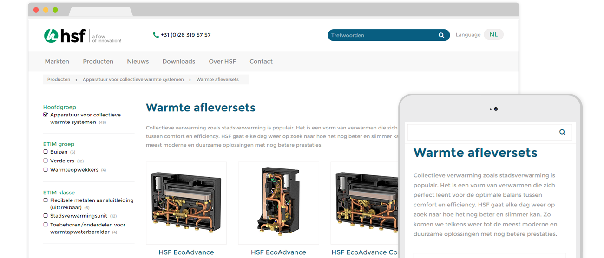
Task: Open the Markten menu
Action: pyautogui.click(x=57, y=61)
